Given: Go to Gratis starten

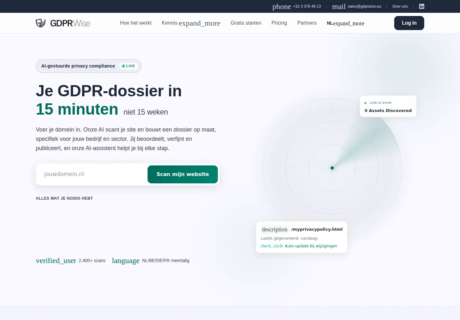Looking at the screenshot, I should tap(246, 23).
